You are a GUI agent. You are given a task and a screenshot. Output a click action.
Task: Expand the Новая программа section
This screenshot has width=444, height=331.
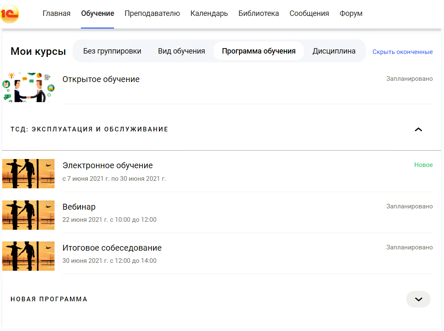(418, 299)
